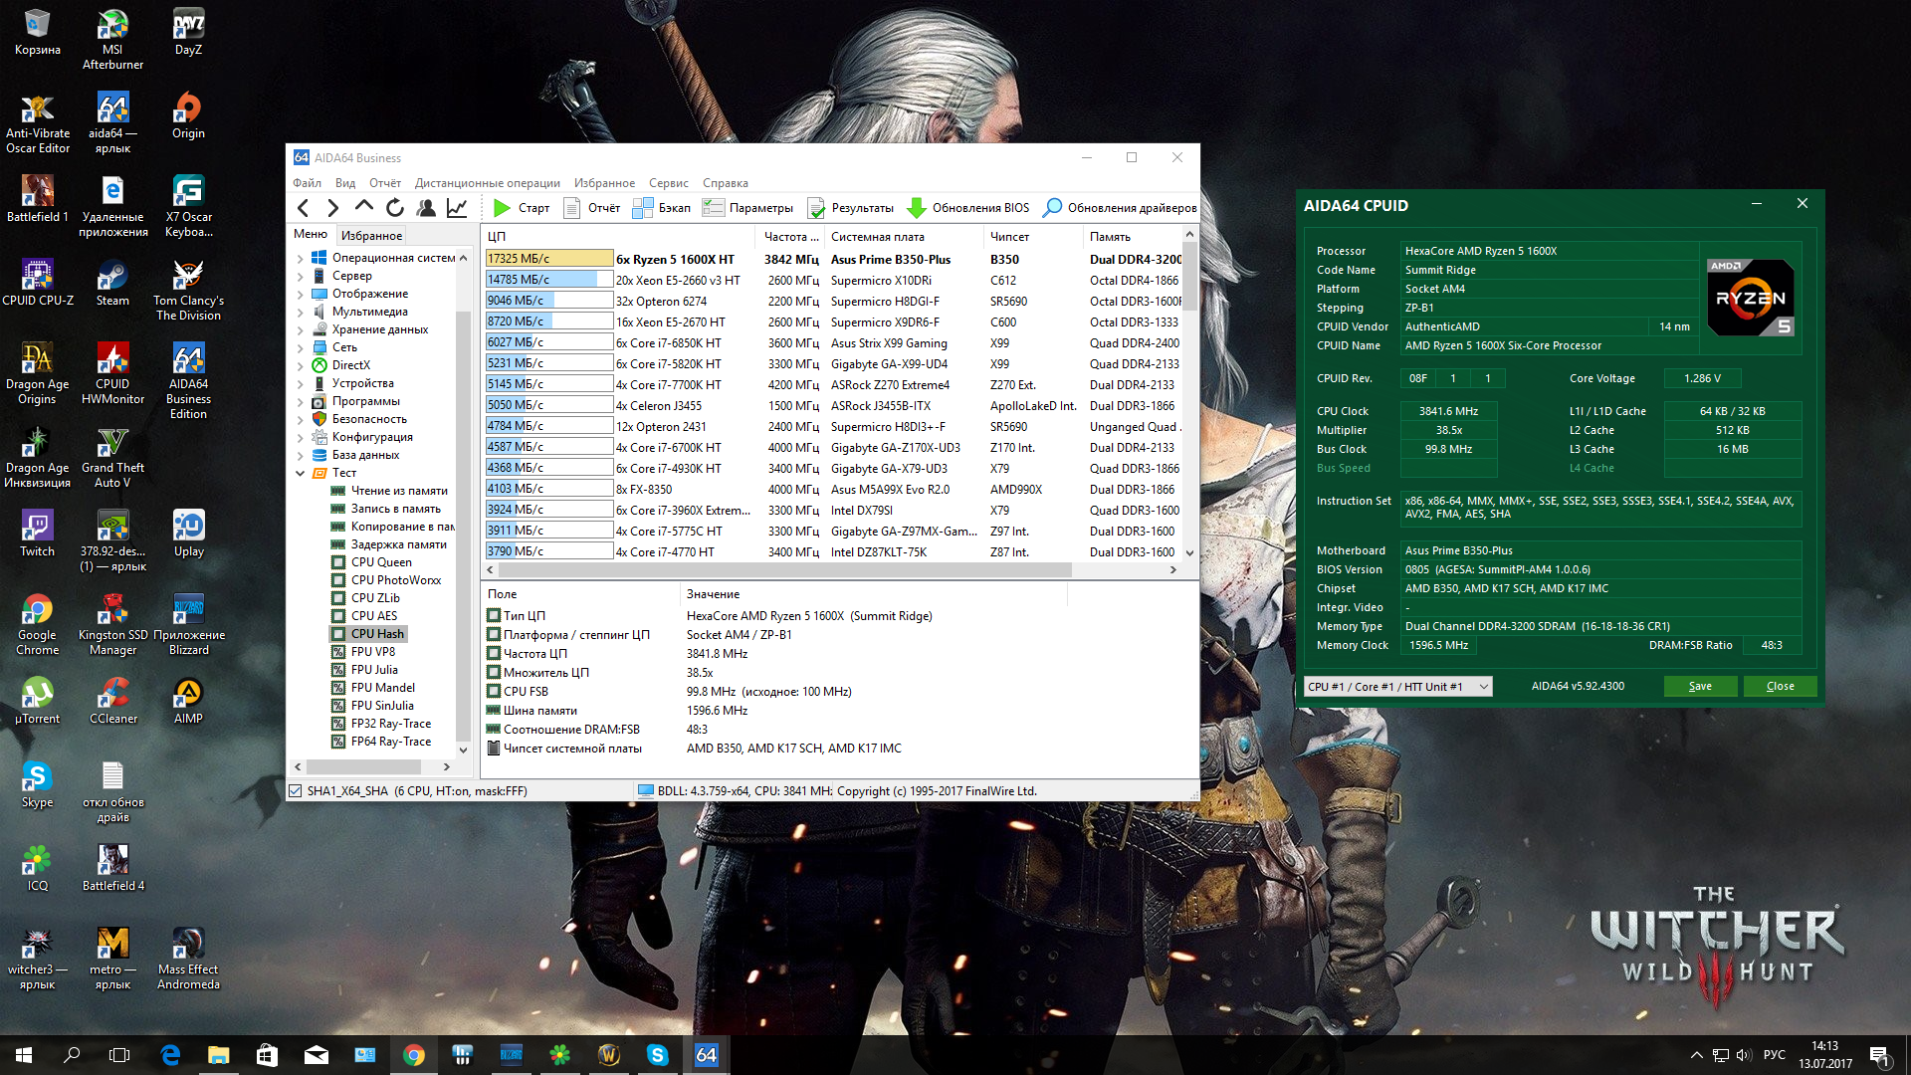Click Close in the CPUID window

[x=1780, y=687]
